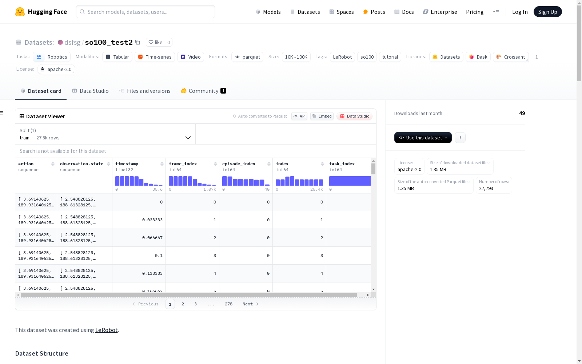Viewport: 582px width, 364px height.
Task: Click the like count badge
Action: pos(168,43)
